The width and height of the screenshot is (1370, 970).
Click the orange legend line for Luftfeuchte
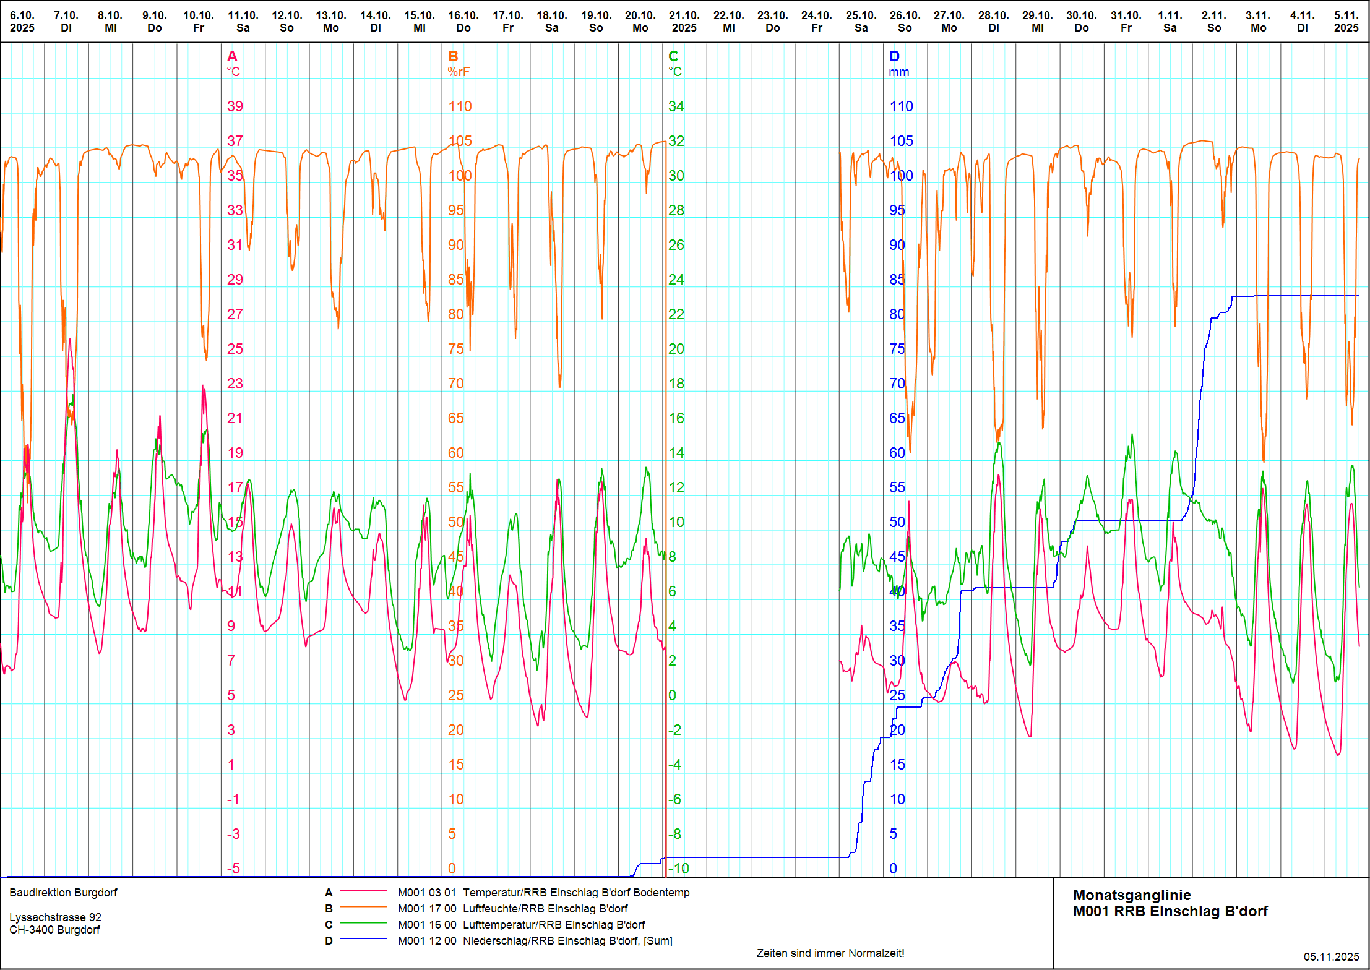[363, 908]
